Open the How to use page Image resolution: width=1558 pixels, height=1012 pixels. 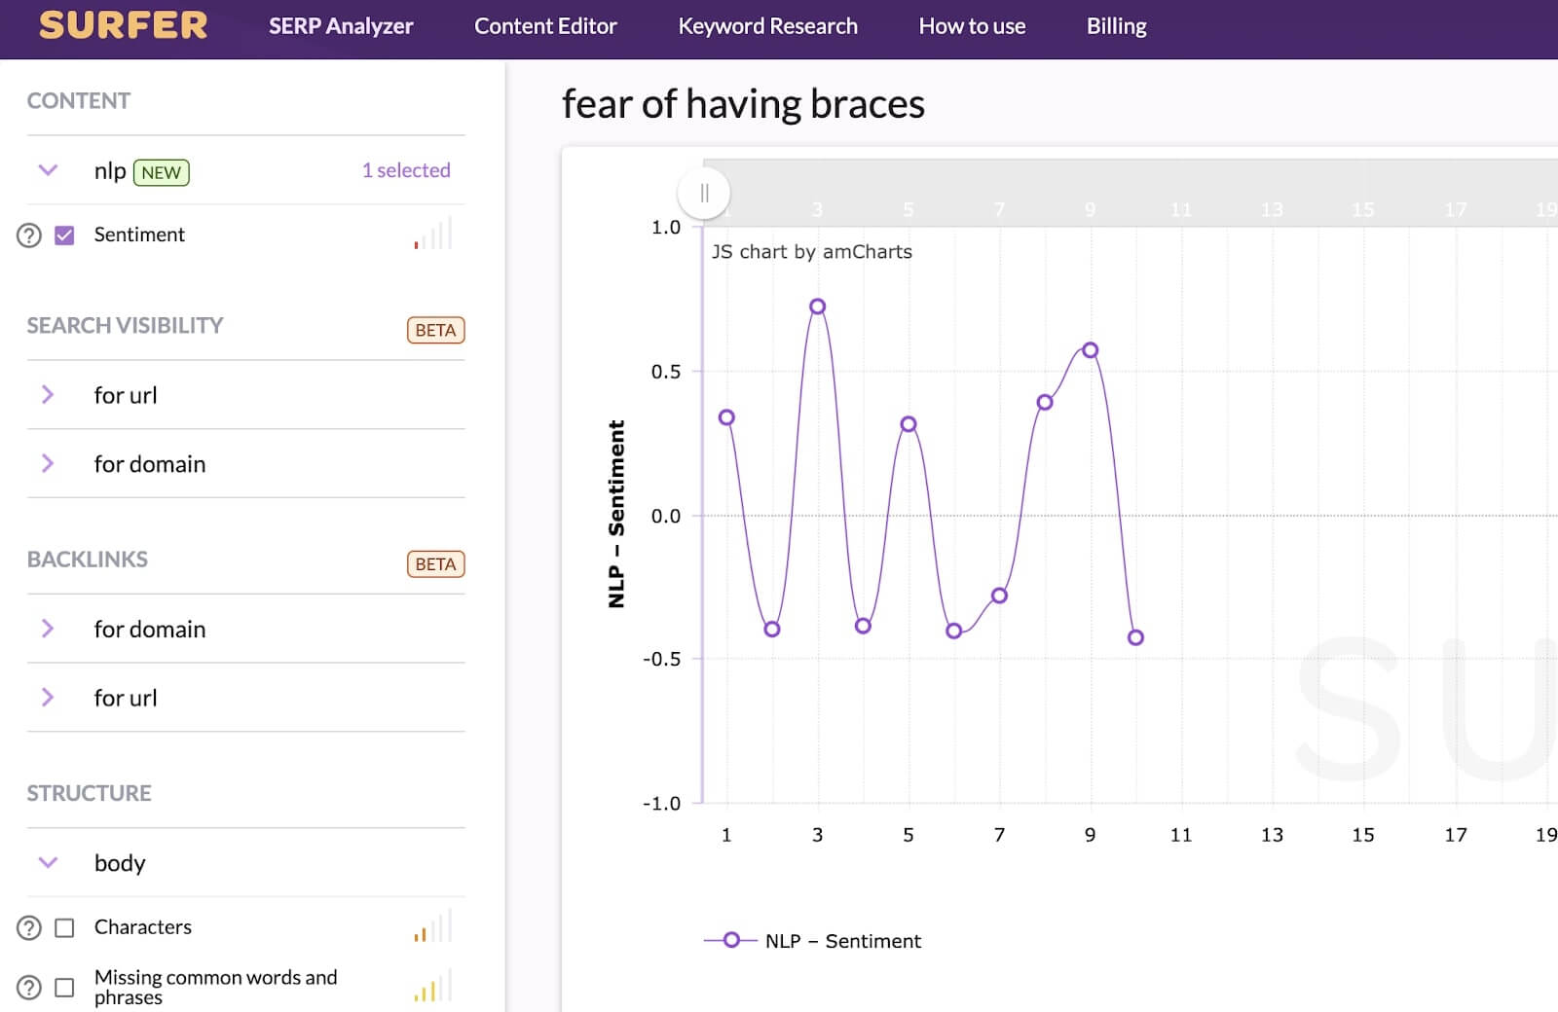click(x=972, y=26)
